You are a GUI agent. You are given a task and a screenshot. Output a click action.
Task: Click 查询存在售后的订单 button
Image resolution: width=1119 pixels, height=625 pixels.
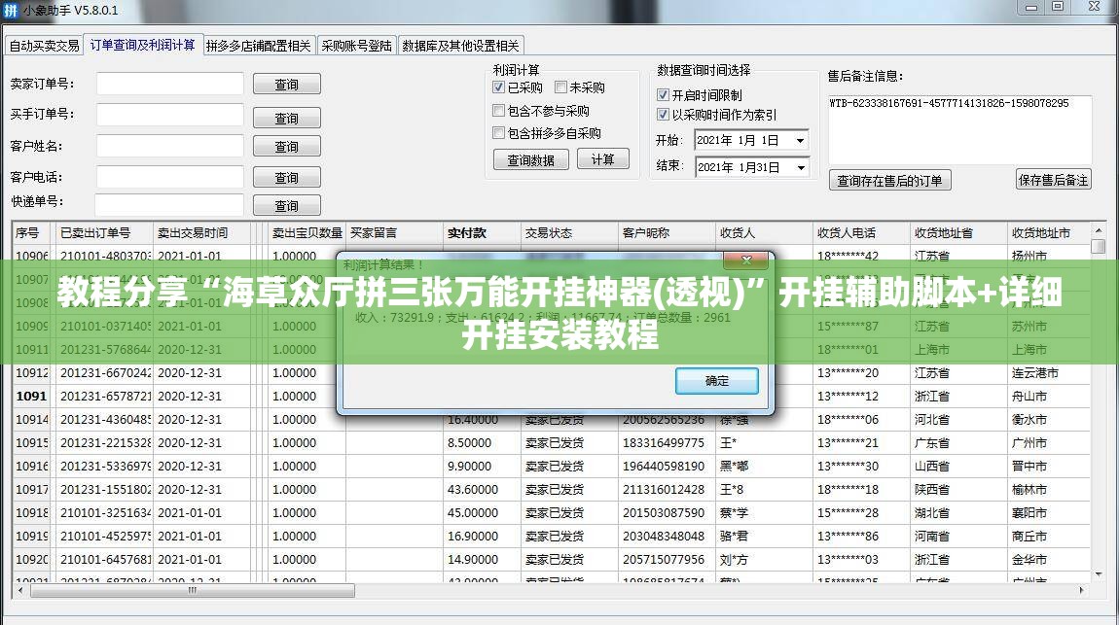[x=890, y=180]
